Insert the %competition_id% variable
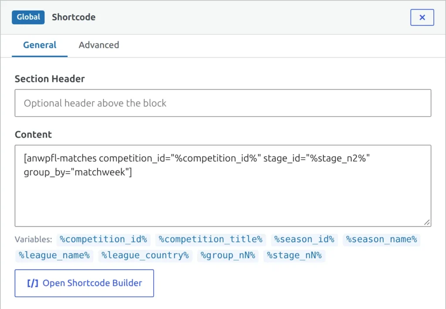The width and height of the screenshot is (446, 309). 103,239
